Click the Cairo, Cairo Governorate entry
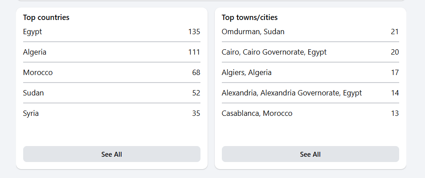Screen dimensions: 425x178 274,52
